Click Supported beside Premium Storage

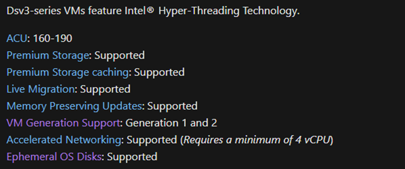pos(119,55)
